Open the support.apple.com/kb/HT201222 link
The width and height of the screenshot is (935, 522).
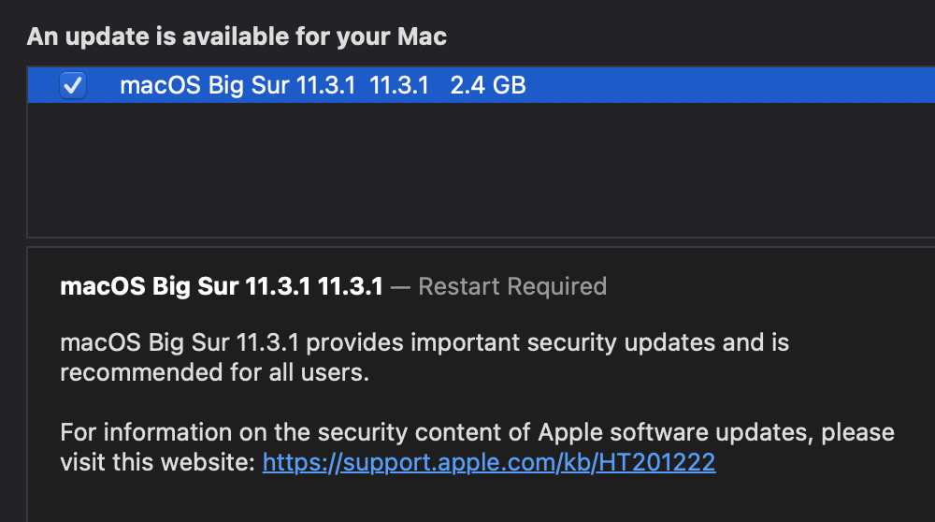(488, 462)
